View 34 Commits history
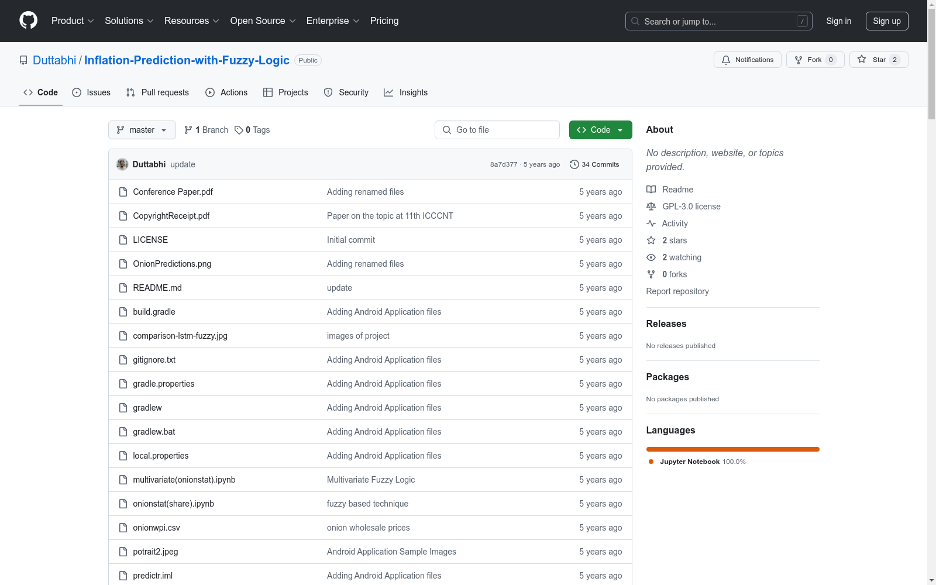This screenshot has width=936, height=585. 594,164
